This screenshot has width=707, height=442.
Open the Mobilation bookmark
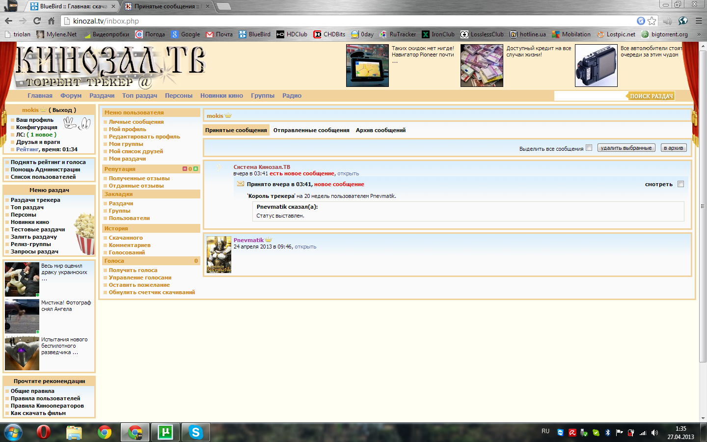(571, 34)
